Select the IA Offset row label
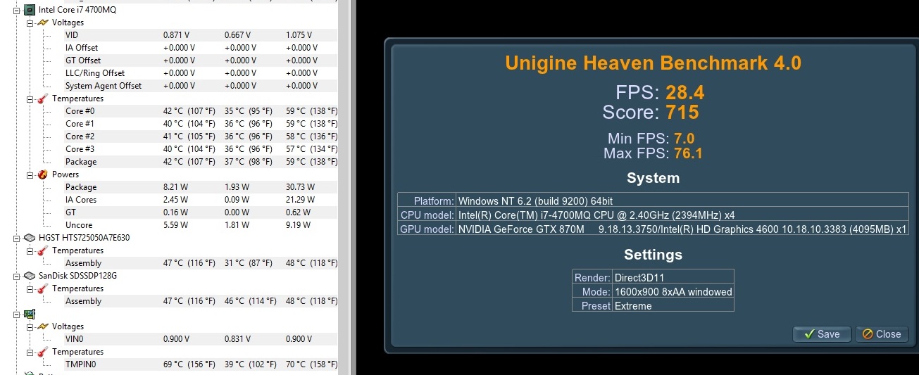919x375 pixels. click(x=82, y=48)
